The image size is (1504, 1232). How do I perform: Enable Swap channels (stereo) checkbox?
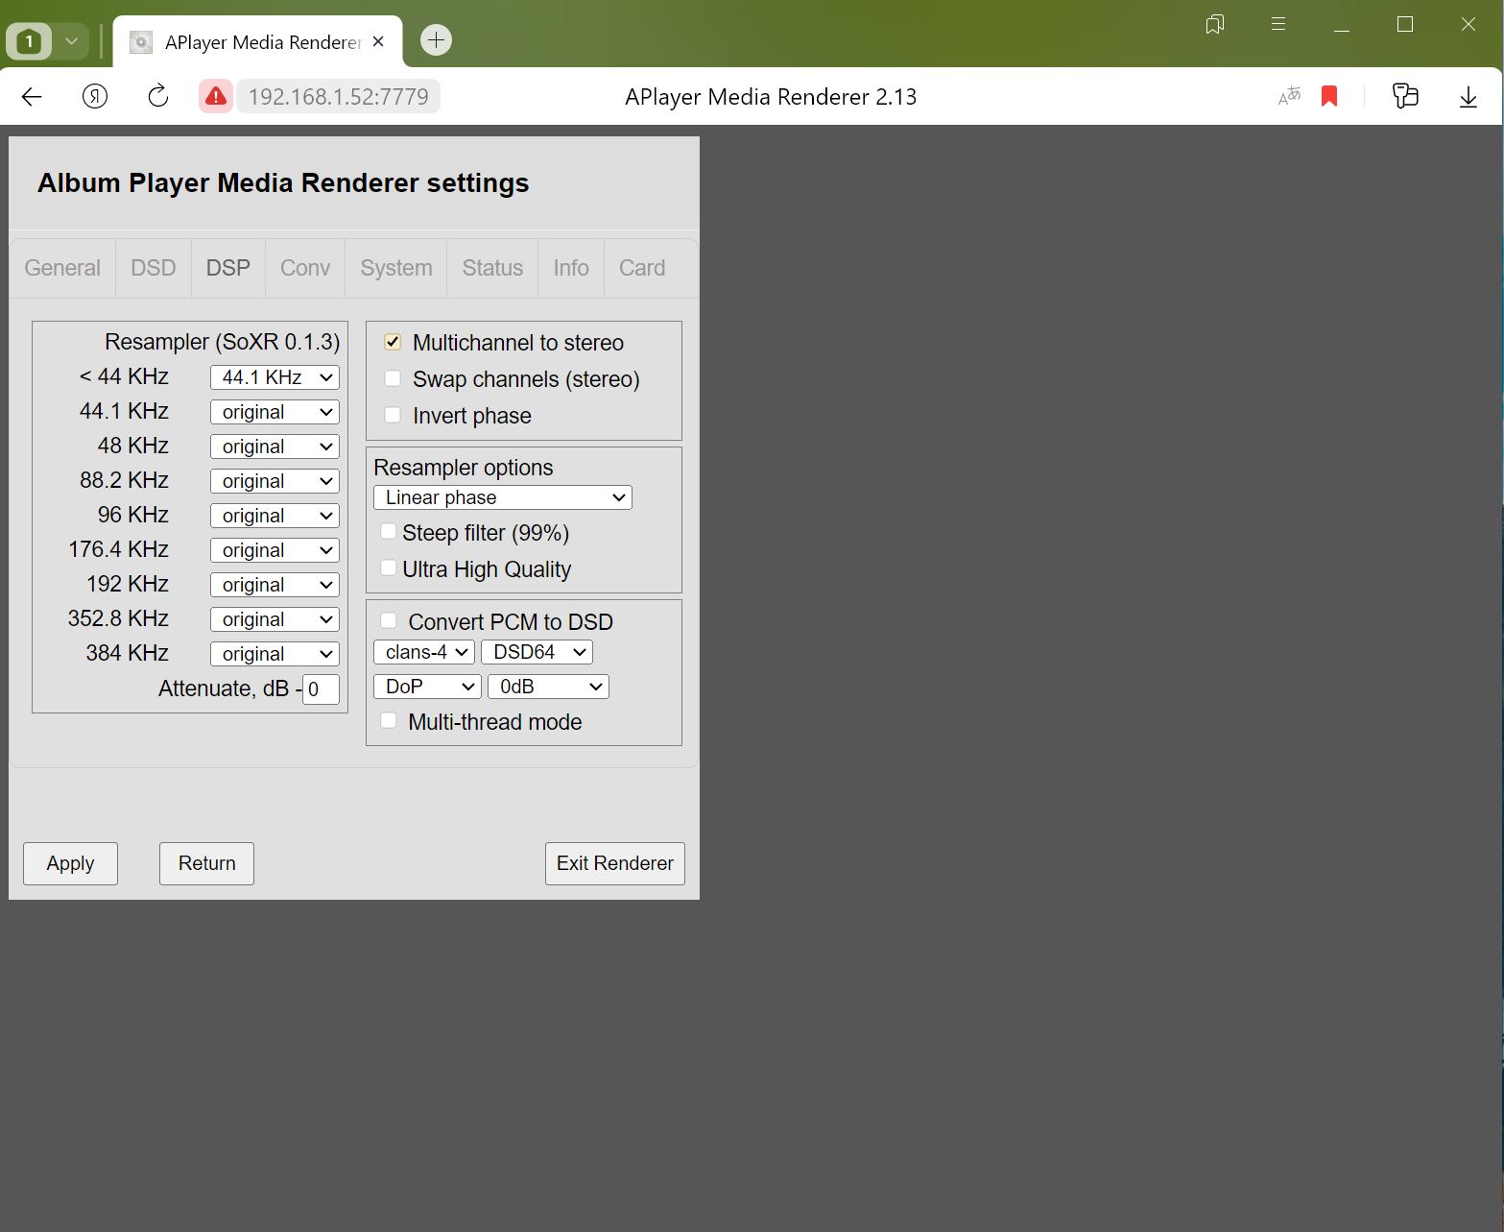(393, 378)
